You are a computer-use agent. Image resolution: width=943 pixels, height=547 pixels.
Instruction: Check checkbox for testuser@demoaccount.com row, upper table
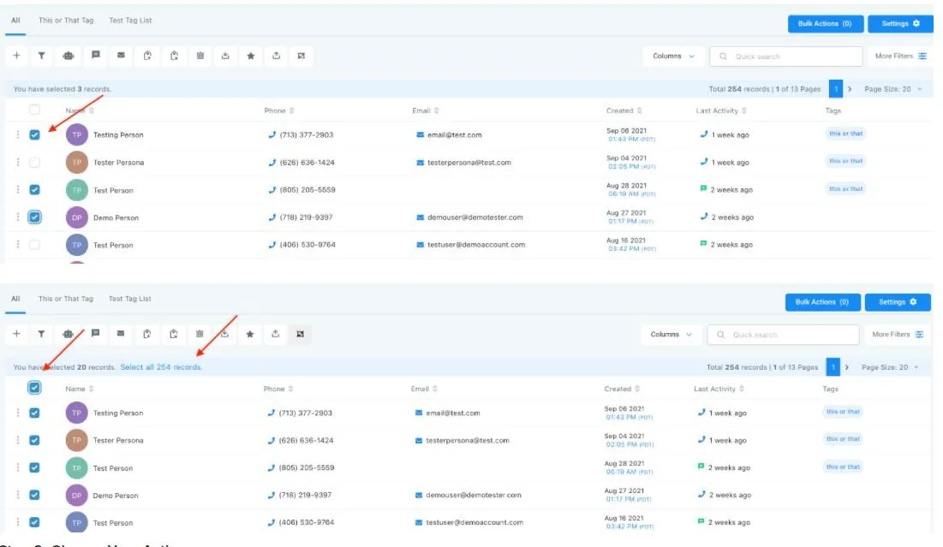(x=35, y=245)
